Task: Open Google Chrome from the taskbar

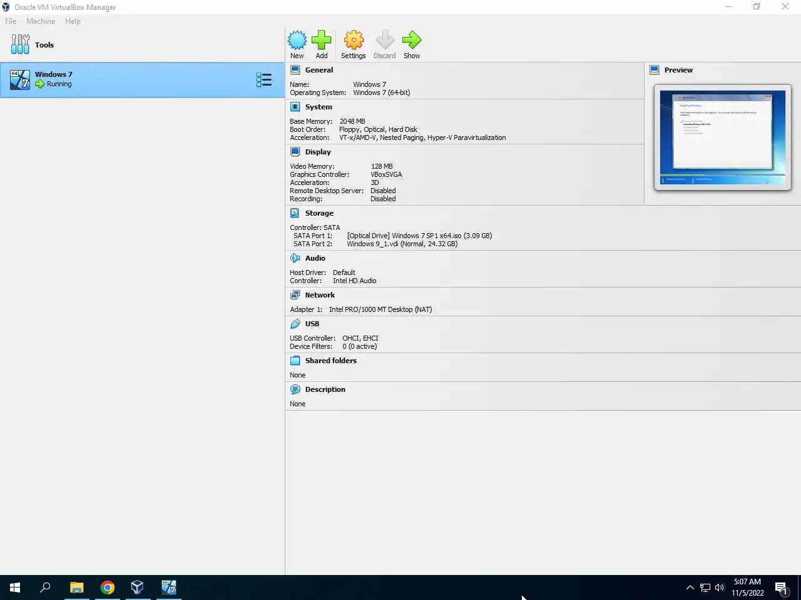Action: (108, 587)
